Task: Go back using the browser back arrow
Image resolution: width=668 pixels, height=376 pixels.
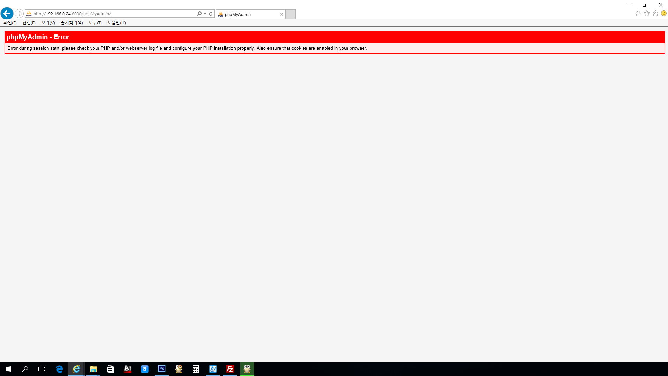Action: (7, 14)
